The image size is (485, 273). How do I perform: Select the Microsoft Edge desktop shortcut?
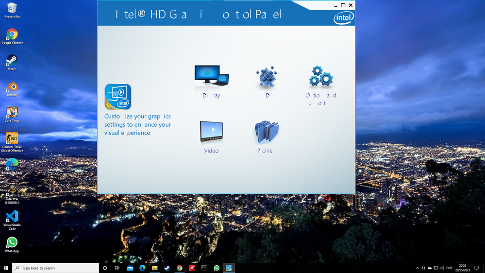[x=12, y=166]
